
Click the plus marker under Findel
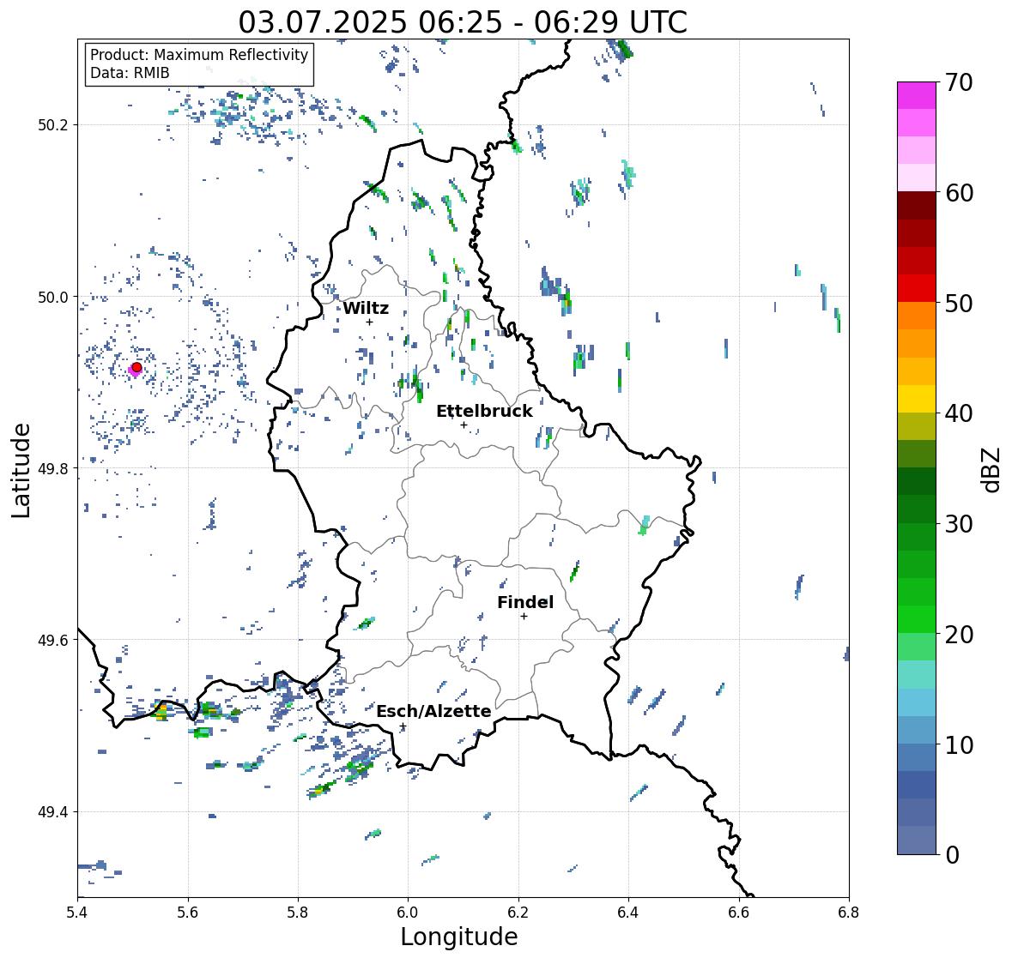point(524,617)
